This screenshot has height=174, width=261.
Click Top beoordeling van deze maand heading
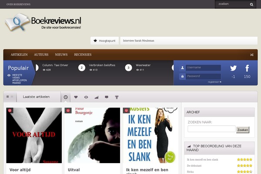[214, 148]
